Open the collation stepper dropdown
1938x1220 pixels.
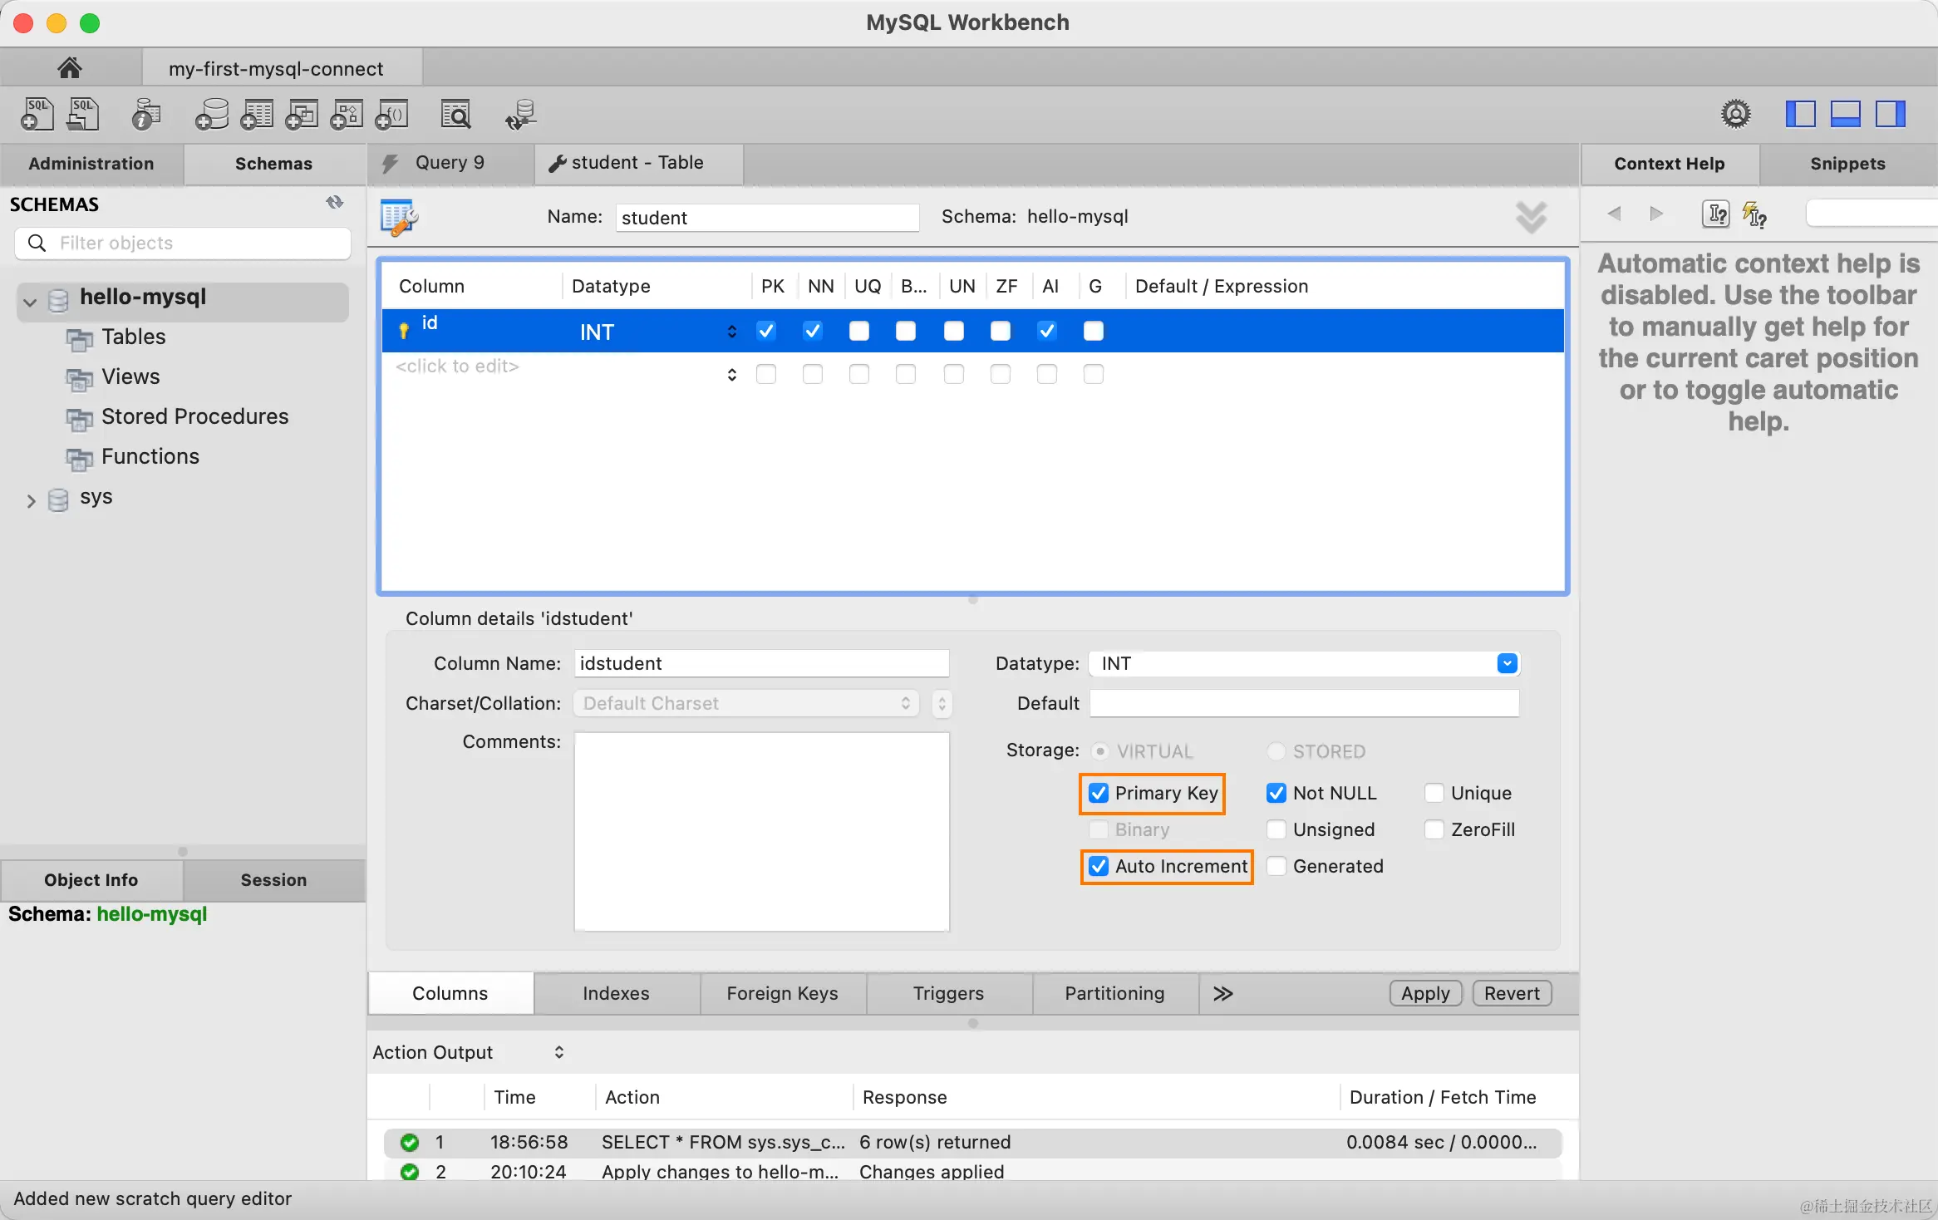coord(942,703)
